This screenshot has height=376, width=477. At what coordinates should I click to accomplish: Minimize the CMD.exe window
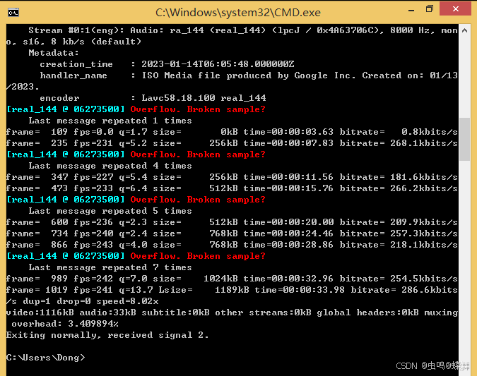tap(411, 9)
